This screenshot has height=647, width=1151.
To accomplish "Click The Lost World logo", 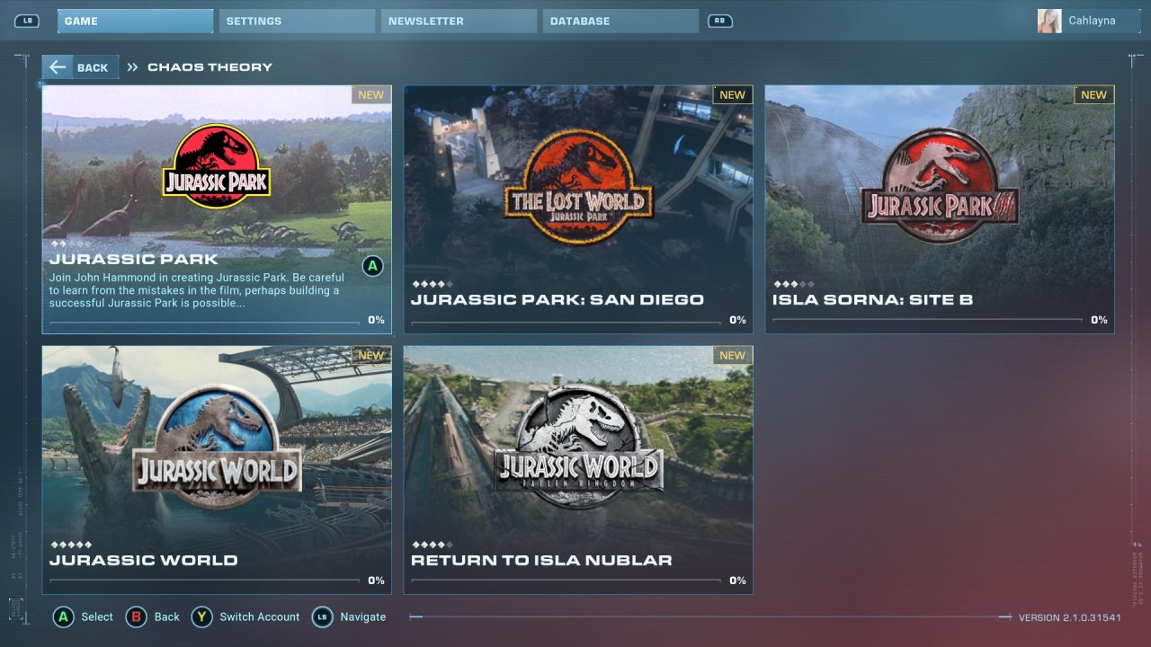I will 578,185.
